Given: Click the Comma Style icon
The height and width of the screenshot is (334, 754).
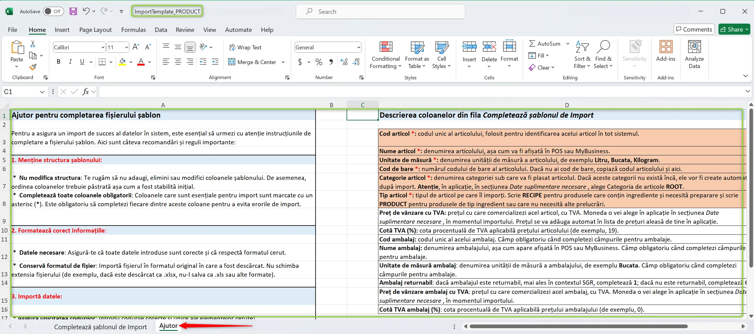Looking at the screenshot, I should (x=331, y=62).
